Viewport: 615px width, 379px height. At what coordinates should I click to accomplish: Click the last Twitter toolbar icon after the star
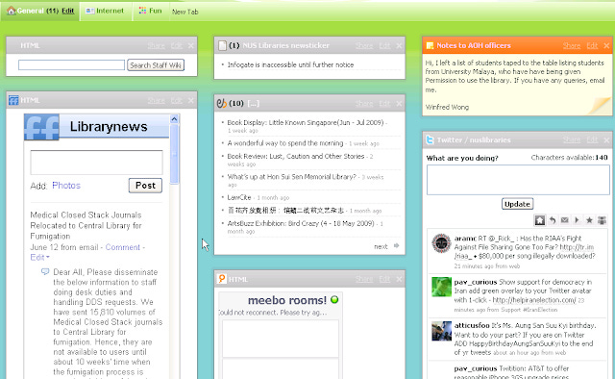[x=602, y=220]
